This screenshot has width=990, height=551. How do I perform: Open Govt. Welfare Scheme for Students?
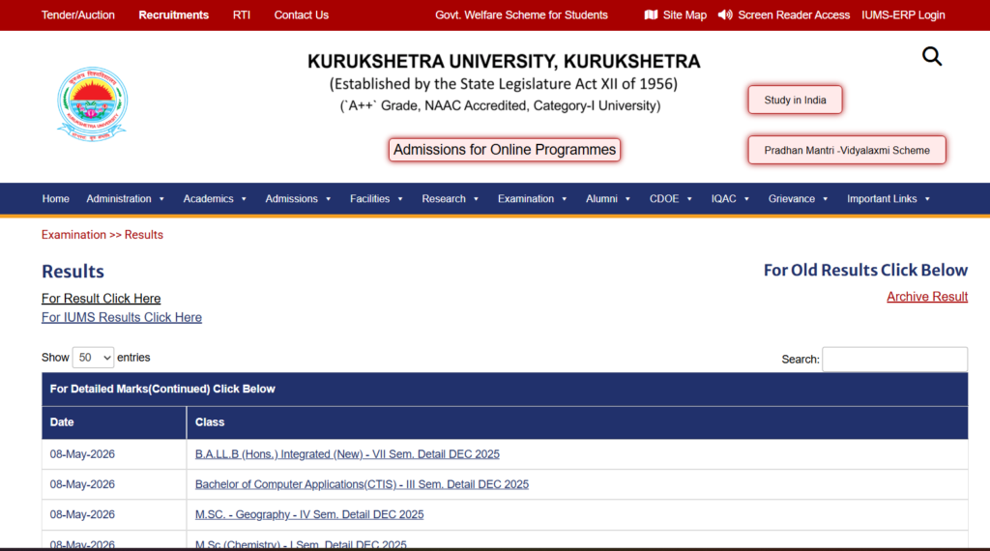click(x=521, y=14)
